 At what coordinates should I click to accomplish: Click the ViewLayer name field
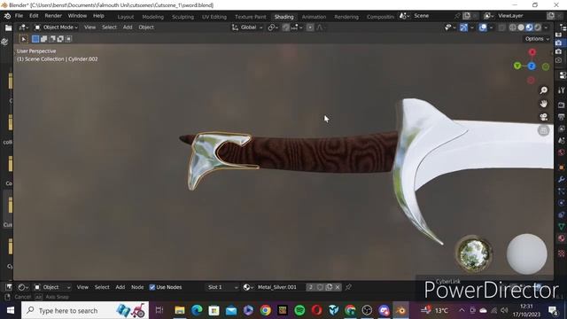coord(521,16)
